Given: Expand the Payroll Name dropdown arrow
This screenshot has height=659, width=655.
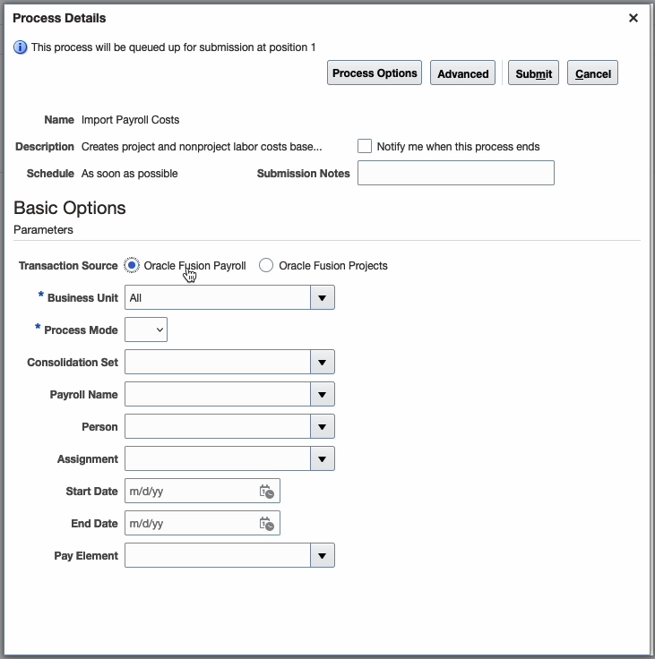Looking at the screenshot, I should 323,395.
